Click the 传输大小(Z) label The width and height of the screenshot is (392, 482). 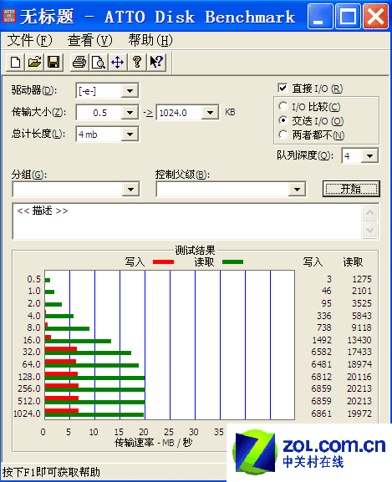[x=38, y=112]
